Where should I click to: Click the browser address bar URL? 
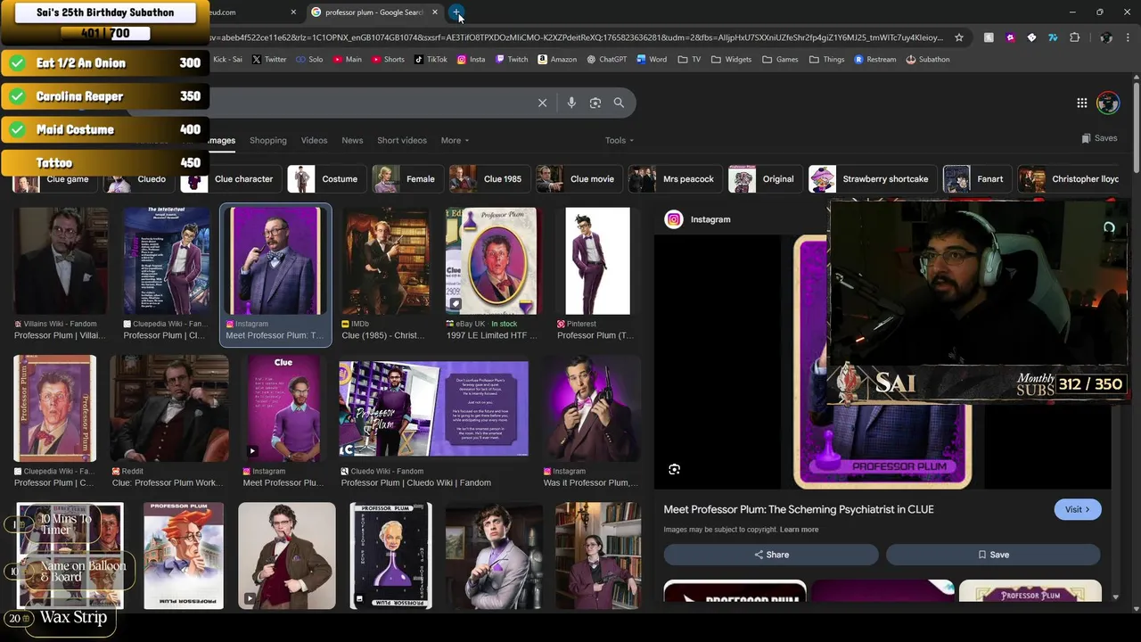coord(578,37)
